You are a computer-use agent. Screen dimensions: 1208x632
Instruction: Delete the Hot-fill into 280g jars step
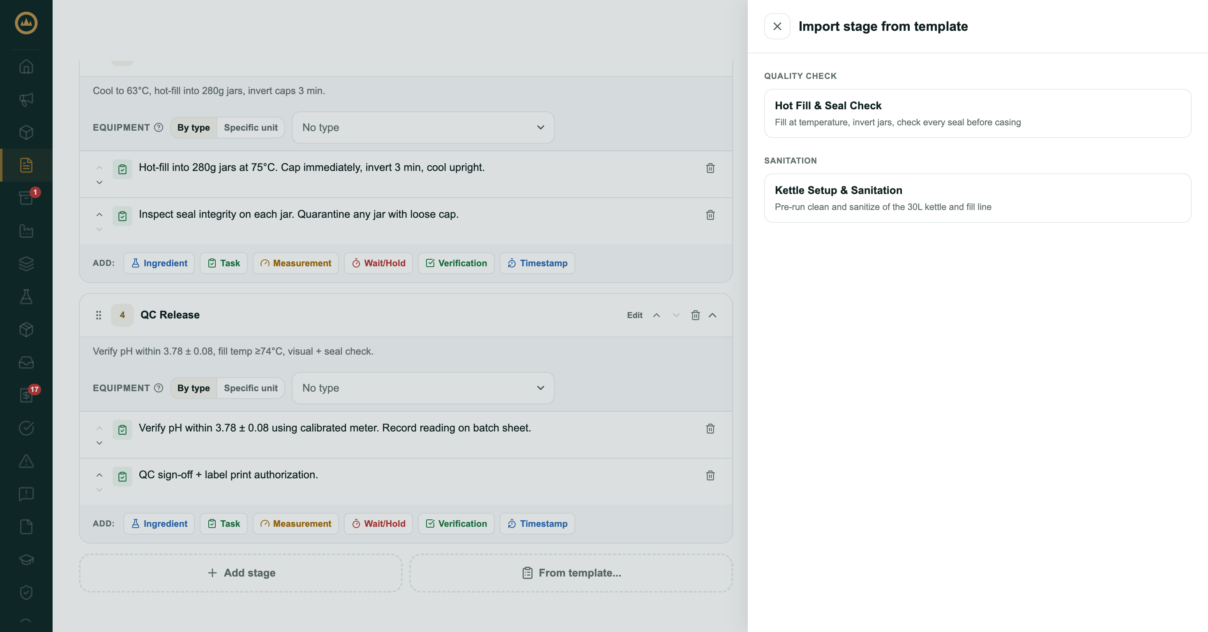pyautogui.click(x=710, y=168)
